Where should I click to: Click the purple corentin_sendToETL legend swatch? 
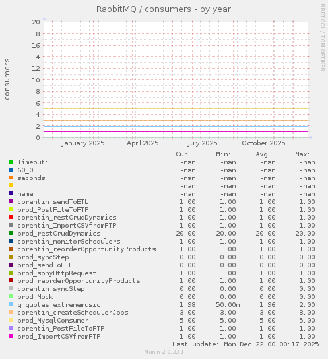[11, 201]
